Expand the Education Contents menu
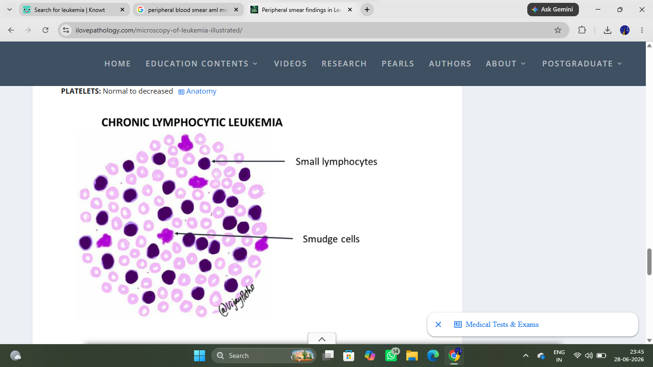Image resolution: width=653 pixels, height=367 pixels. (202, 64)
